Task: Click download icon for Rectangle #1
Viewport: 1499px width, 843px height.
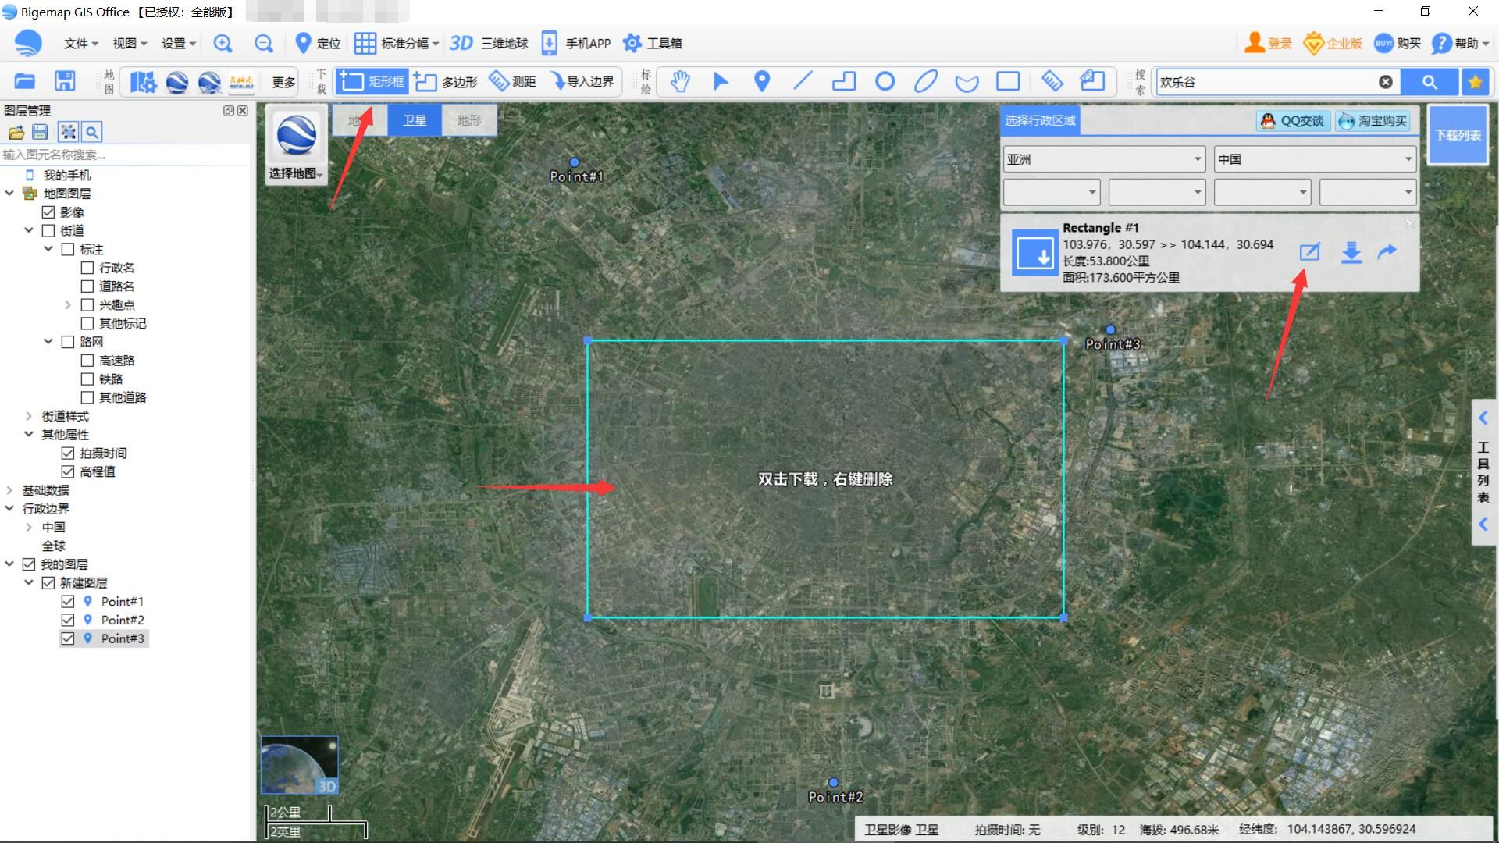Action: pos(1351,252)
